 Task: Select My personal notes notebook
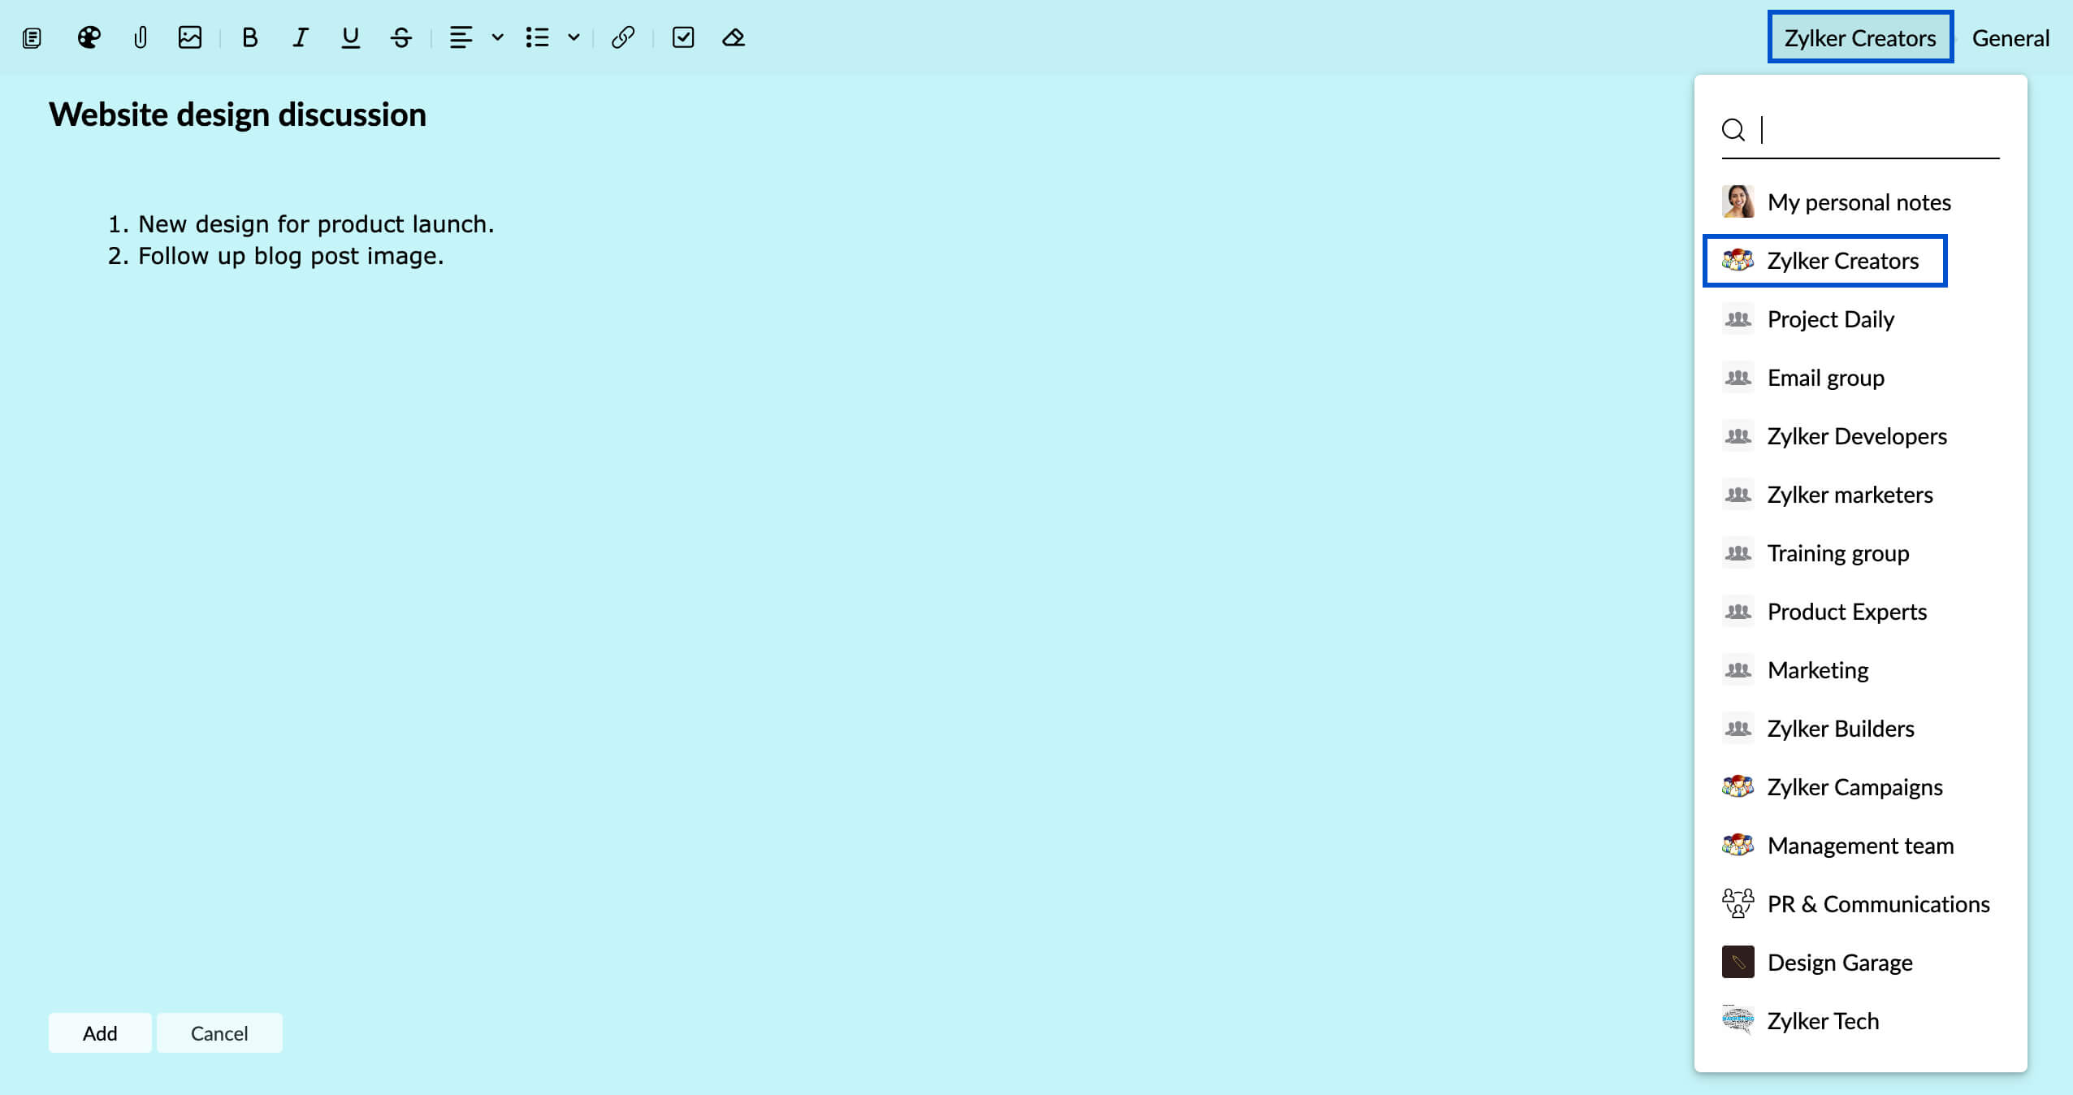1860,201
